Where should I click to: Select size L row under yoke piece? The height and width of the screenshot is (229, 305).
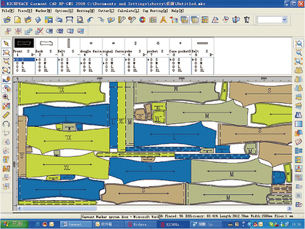[x=135, y=67]
